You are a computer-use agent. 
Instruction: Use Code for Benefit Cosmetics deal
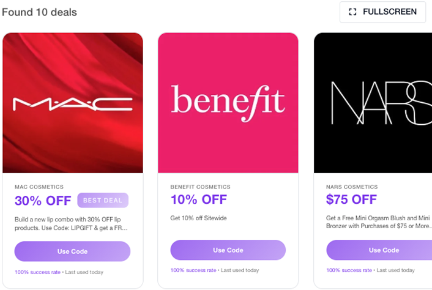[x=228, y=250]
